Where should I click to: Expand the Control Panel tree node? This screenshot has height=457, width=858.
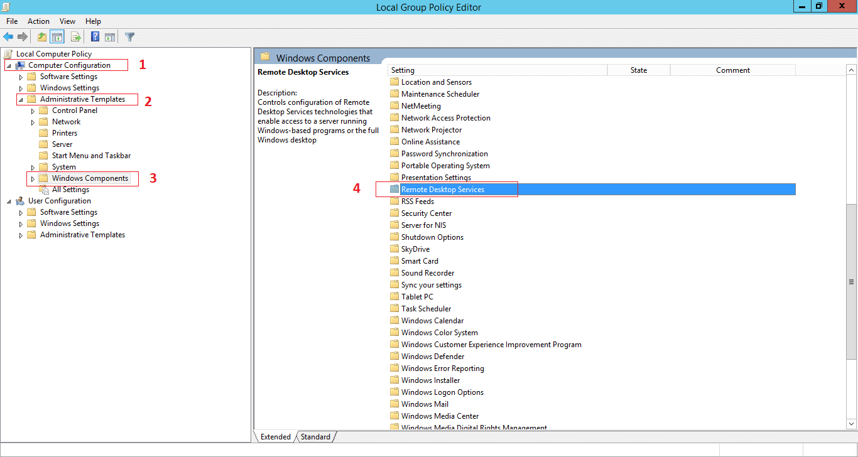coord(33,110)
